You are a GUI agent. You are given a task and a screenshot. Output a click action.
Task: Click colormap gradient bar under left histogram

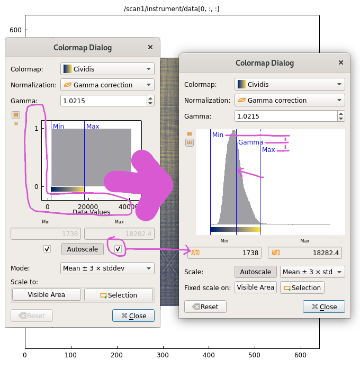click(68, 189)
